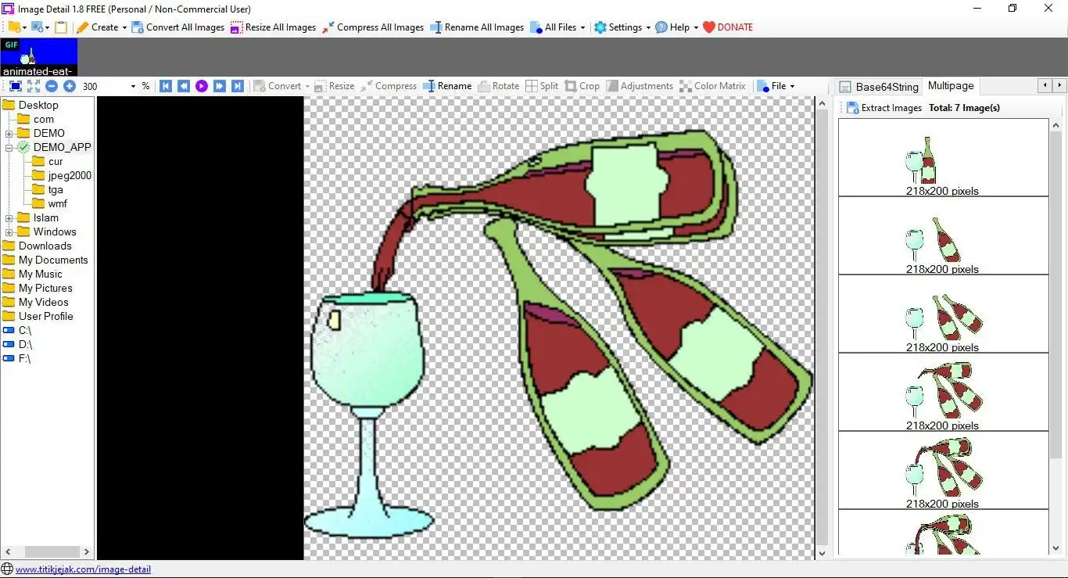Collapse the DEMO_APP folder node

pyautogui.click(x=9, y=148)
